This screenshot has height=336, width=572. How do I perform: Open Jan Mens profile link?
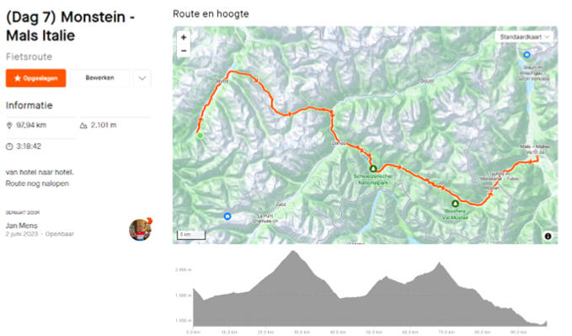point(22,226)
